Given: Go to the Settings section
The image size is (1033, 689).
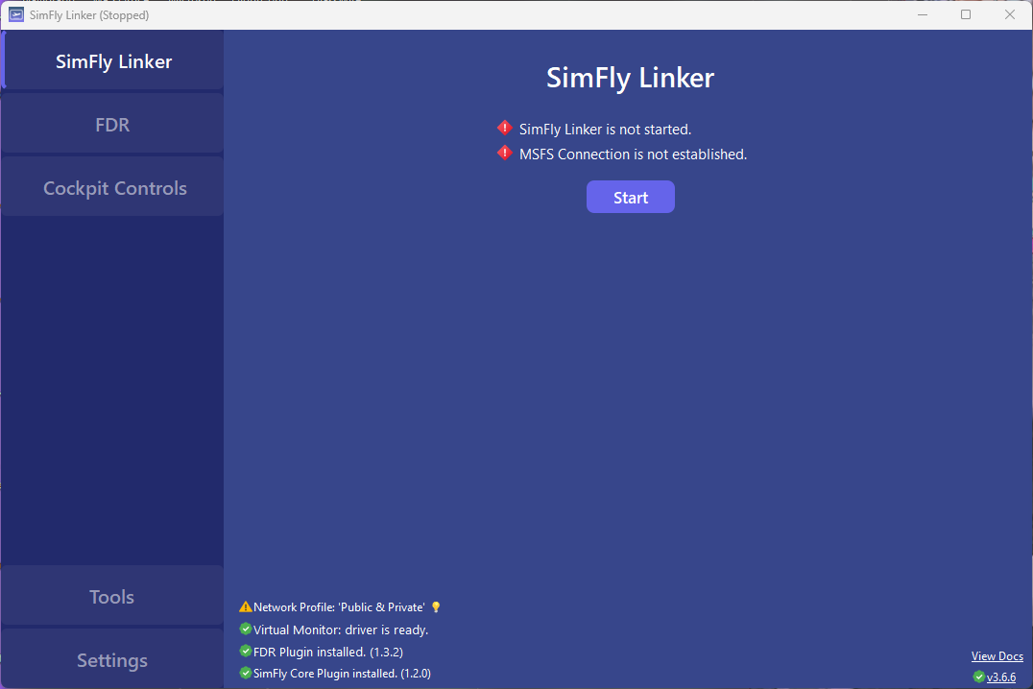Looking at the screenshot, I should [111, 660].
